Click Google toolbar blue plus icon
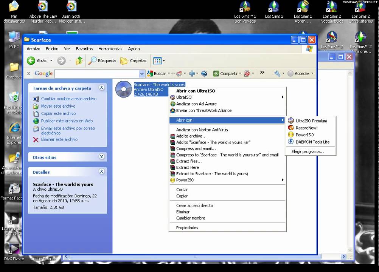This screenshot has height=272, width=379. (x=192, y=73)
